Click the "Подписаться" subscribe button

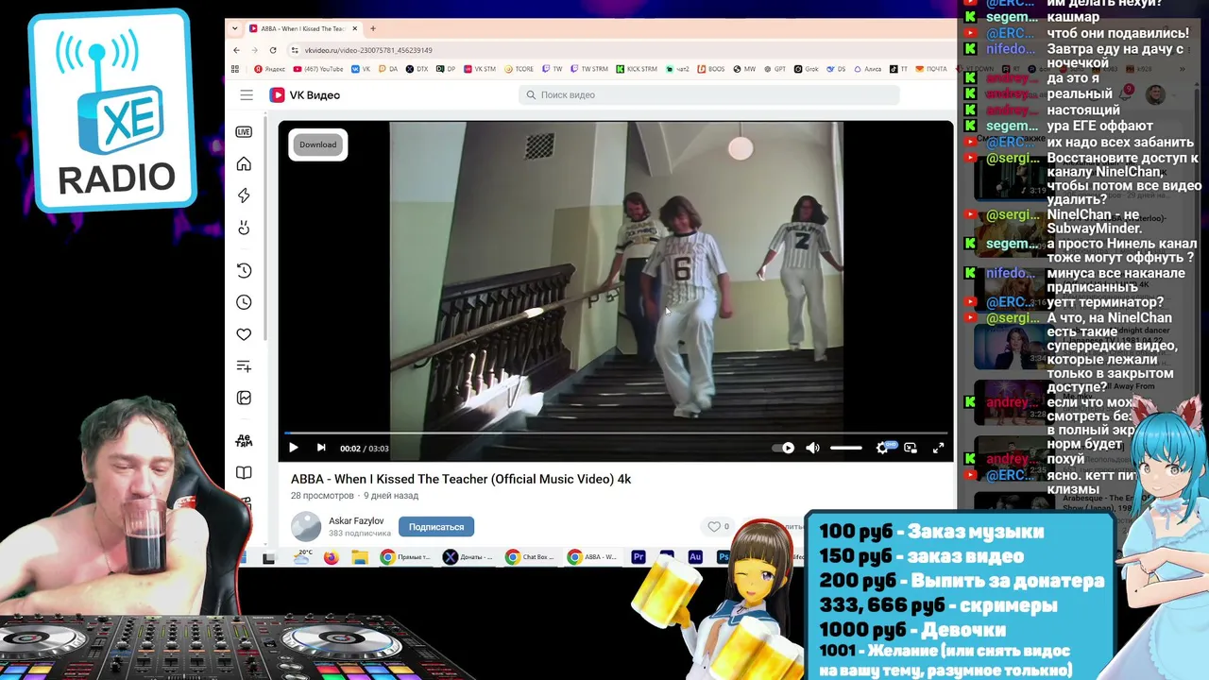tap(436, 527)
